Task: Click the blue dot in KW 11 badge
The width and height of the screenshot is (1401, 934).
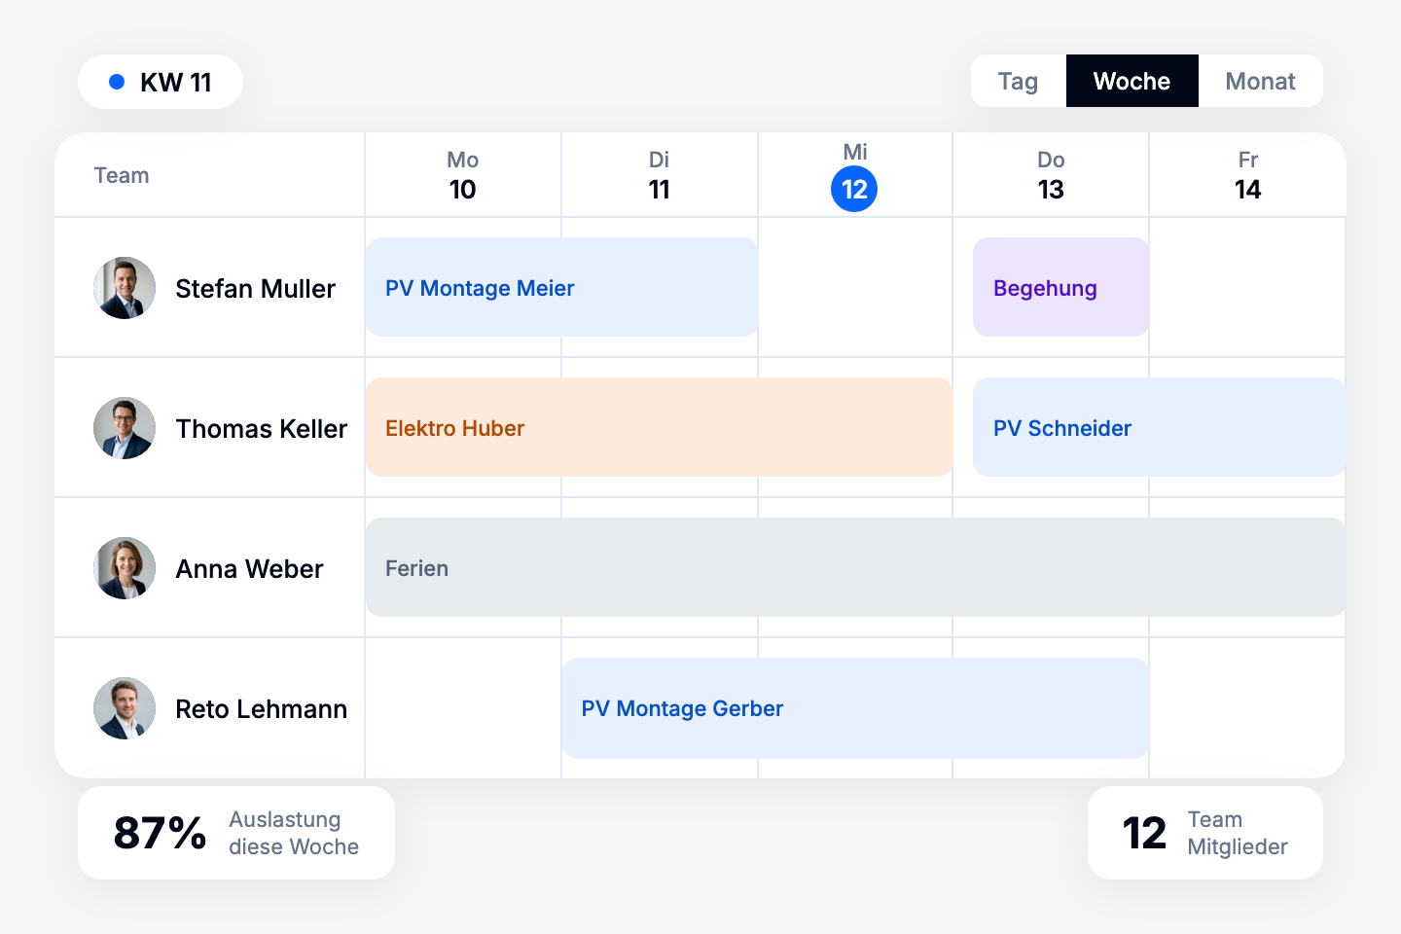Action: [x=117, y=82]
